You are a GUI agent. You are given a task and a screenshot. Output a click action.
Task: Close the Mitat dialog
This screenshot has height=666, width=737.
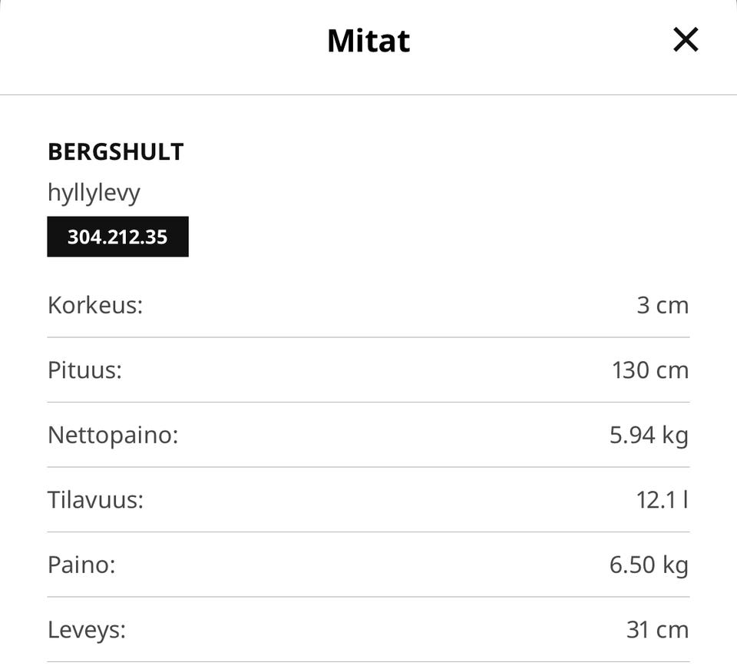click(x=685, y=40)
